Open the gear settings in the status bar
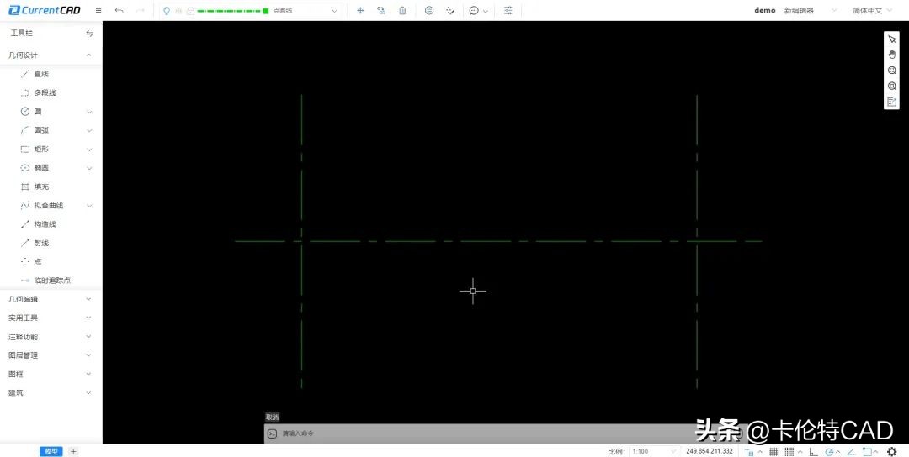The height and width of the screenshot is (457, 909). tap(892, 451)
